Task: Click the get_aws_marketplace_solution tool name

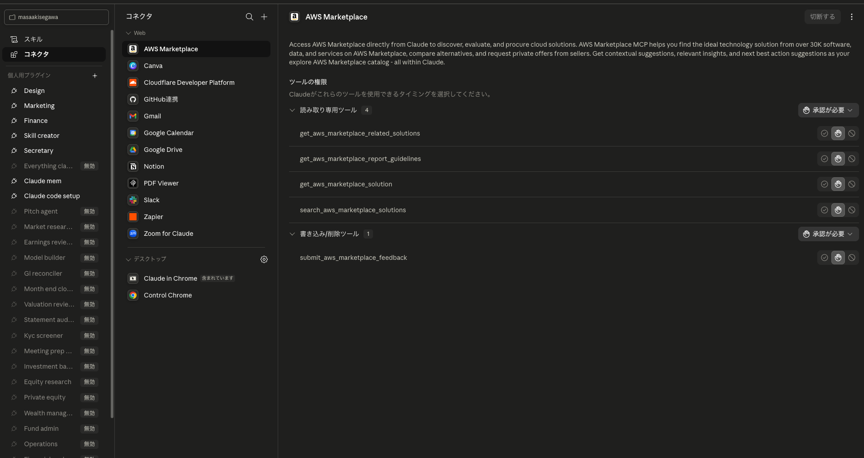Action: point(346,184)
